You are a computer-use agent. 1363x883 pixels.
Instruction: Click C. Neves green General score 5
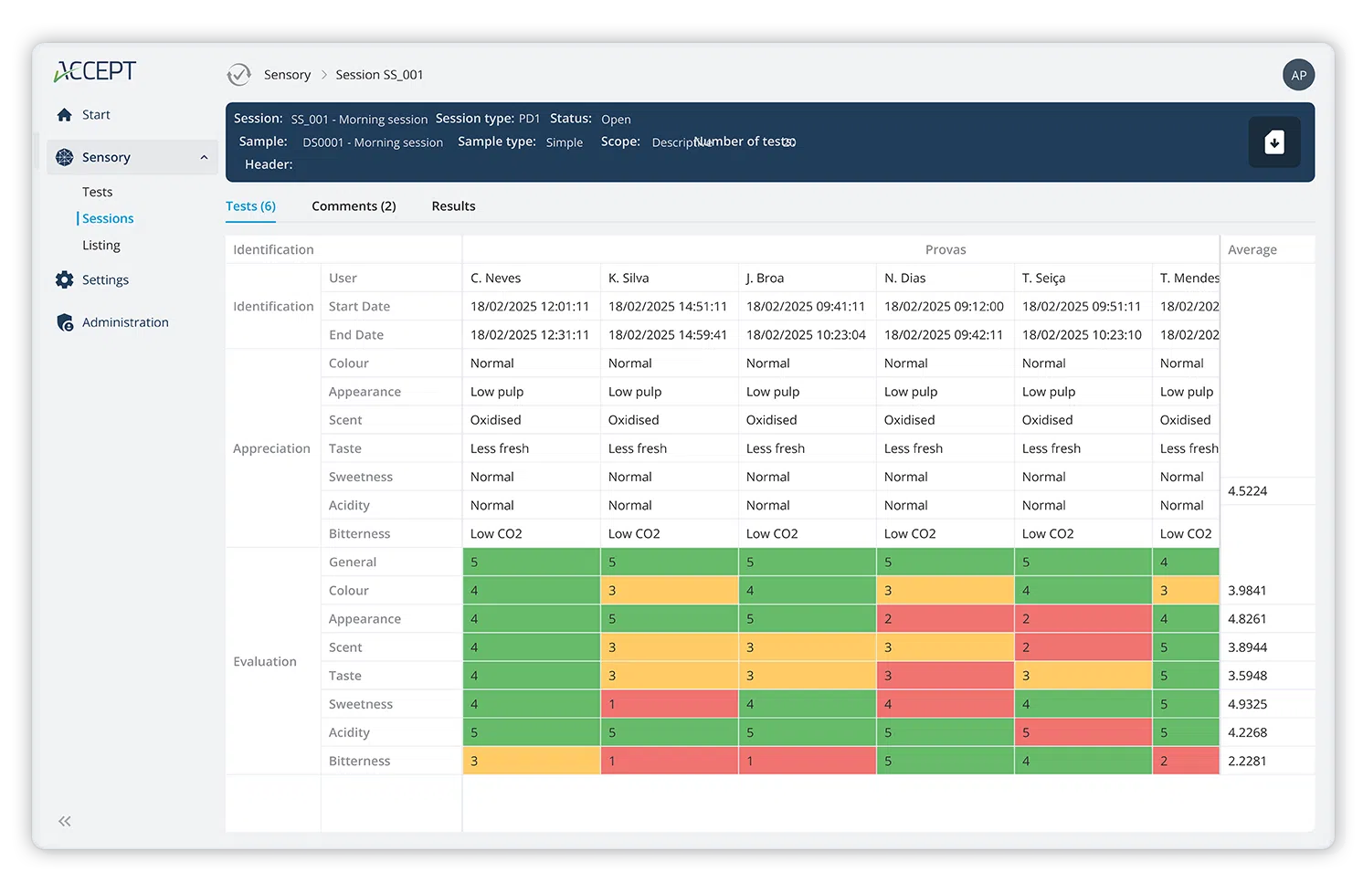[531, 562]
